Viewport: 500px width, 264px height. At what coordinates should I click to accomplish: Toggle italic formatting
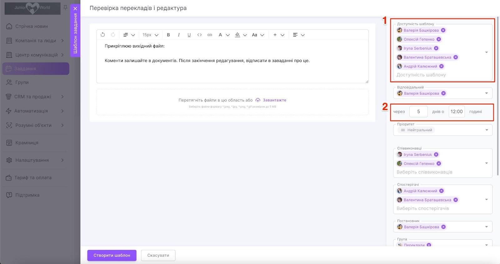[x=179, y=35]
